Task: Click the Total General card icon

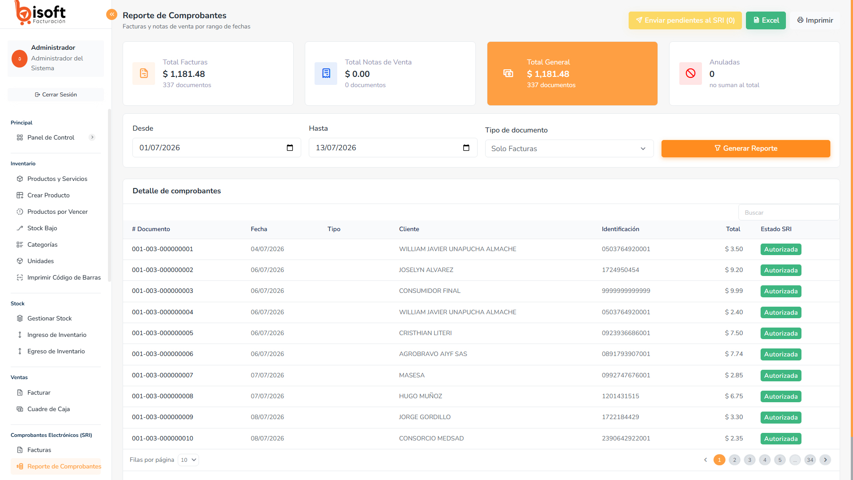Action: [508, 73]
